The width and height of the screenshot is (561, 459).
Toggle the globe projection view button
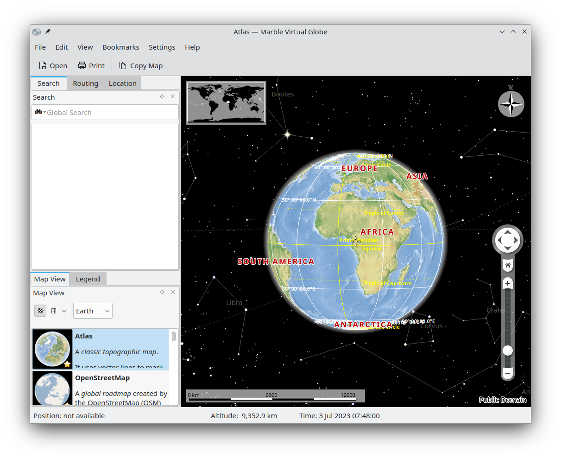coord(40,311)
